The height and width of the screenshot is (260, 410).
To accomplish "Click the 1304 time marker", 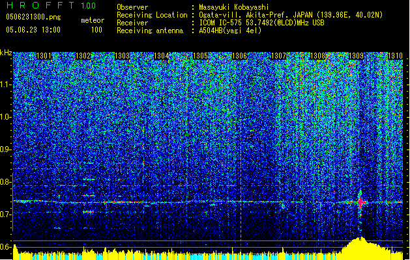I will pos(162,56).
